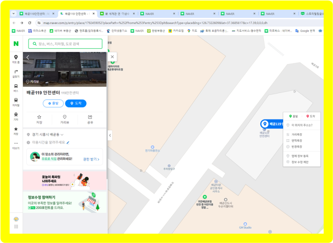333x243 pixels.
Task: Switch to 스토리텔링 browser tab
Action: click(312, 13)
